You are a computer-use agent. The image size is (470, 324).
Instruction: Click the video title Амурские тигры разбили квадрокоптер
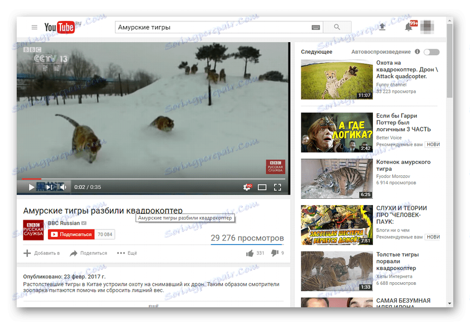(103, 210)
